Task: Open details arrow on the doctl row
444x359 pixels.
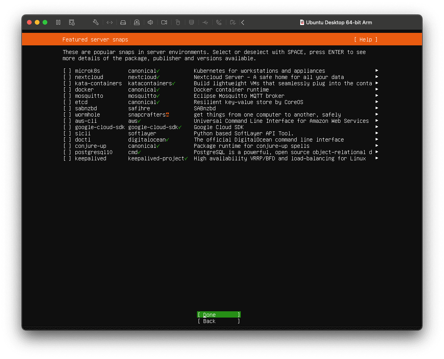Action: coord(377,139)
